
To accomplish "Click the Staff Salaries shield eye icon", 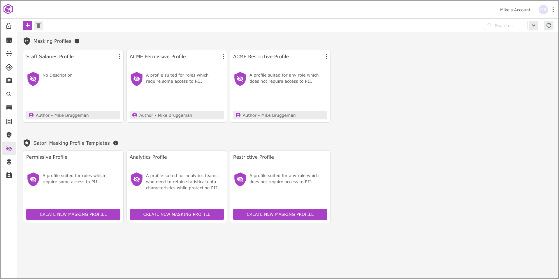I will [x=33, y=79].
